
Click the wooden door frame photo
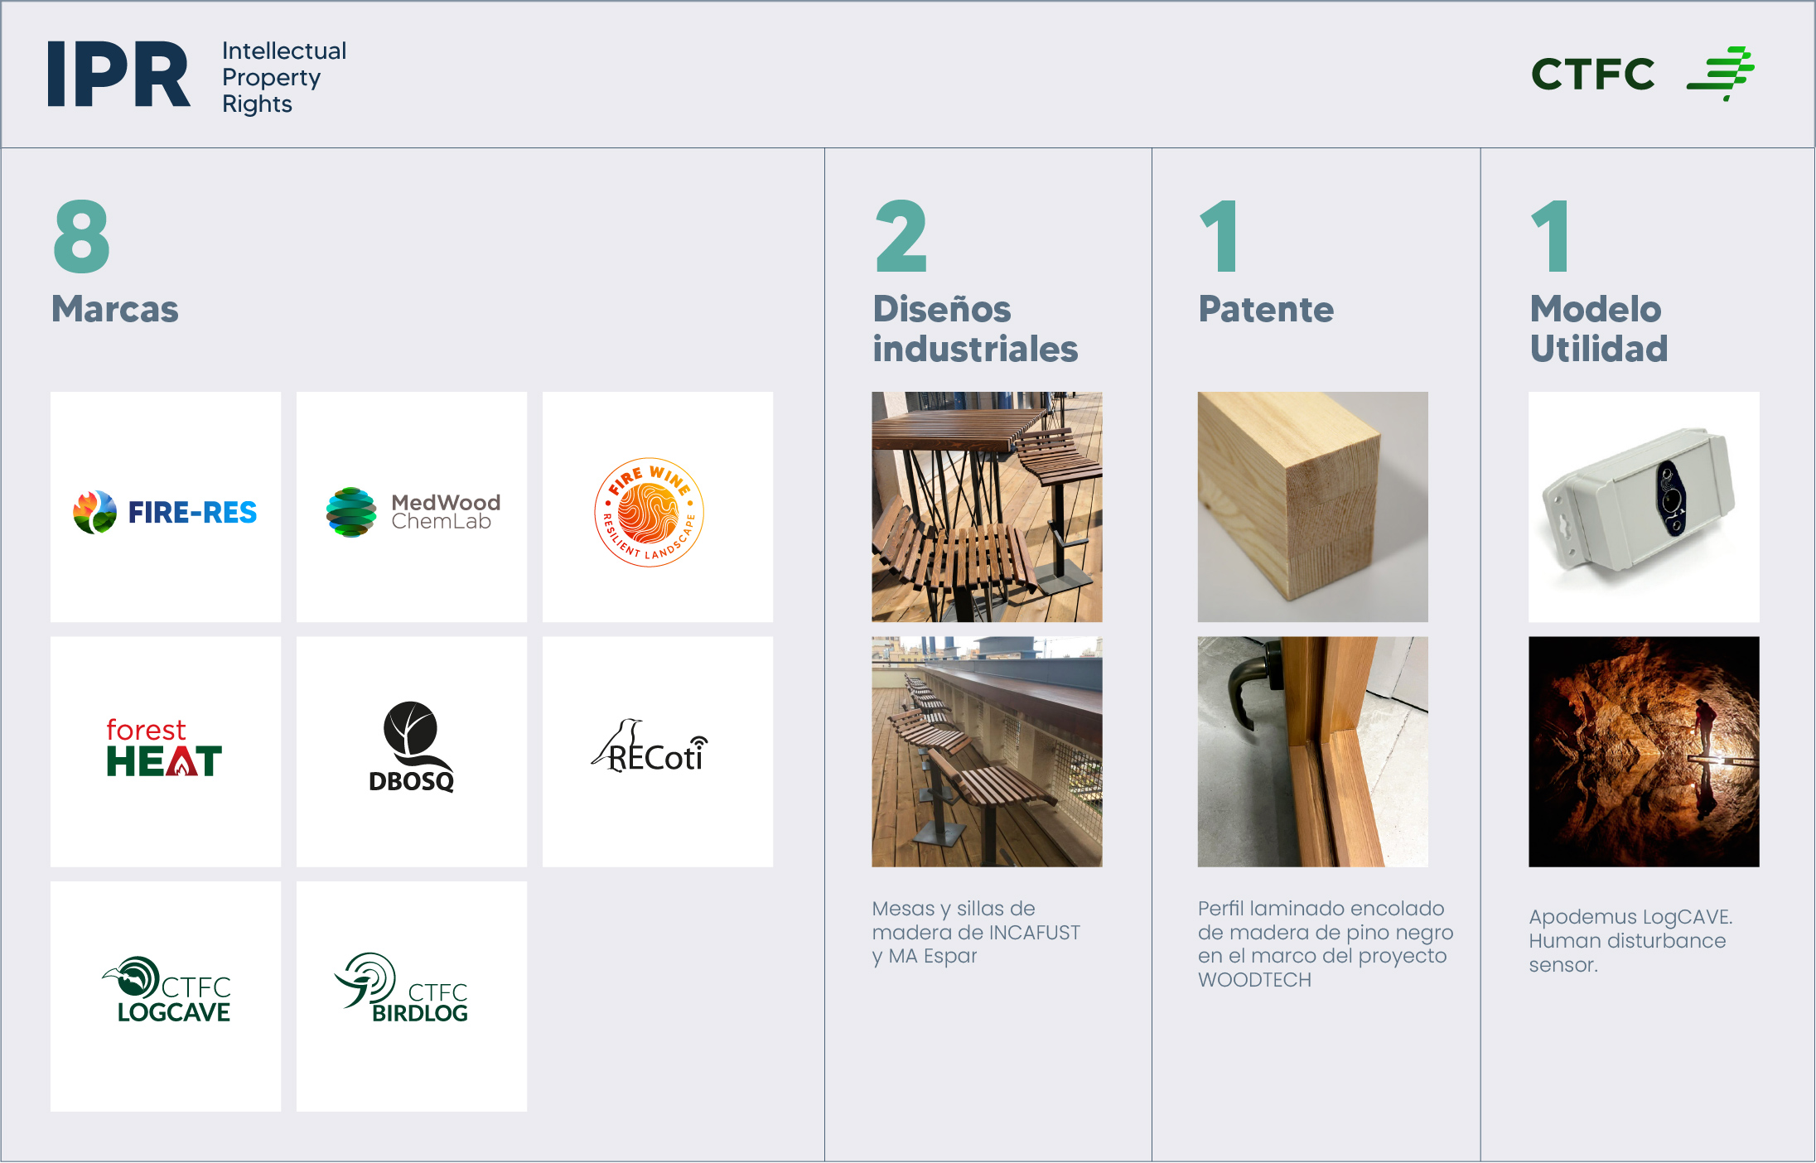1312,751
